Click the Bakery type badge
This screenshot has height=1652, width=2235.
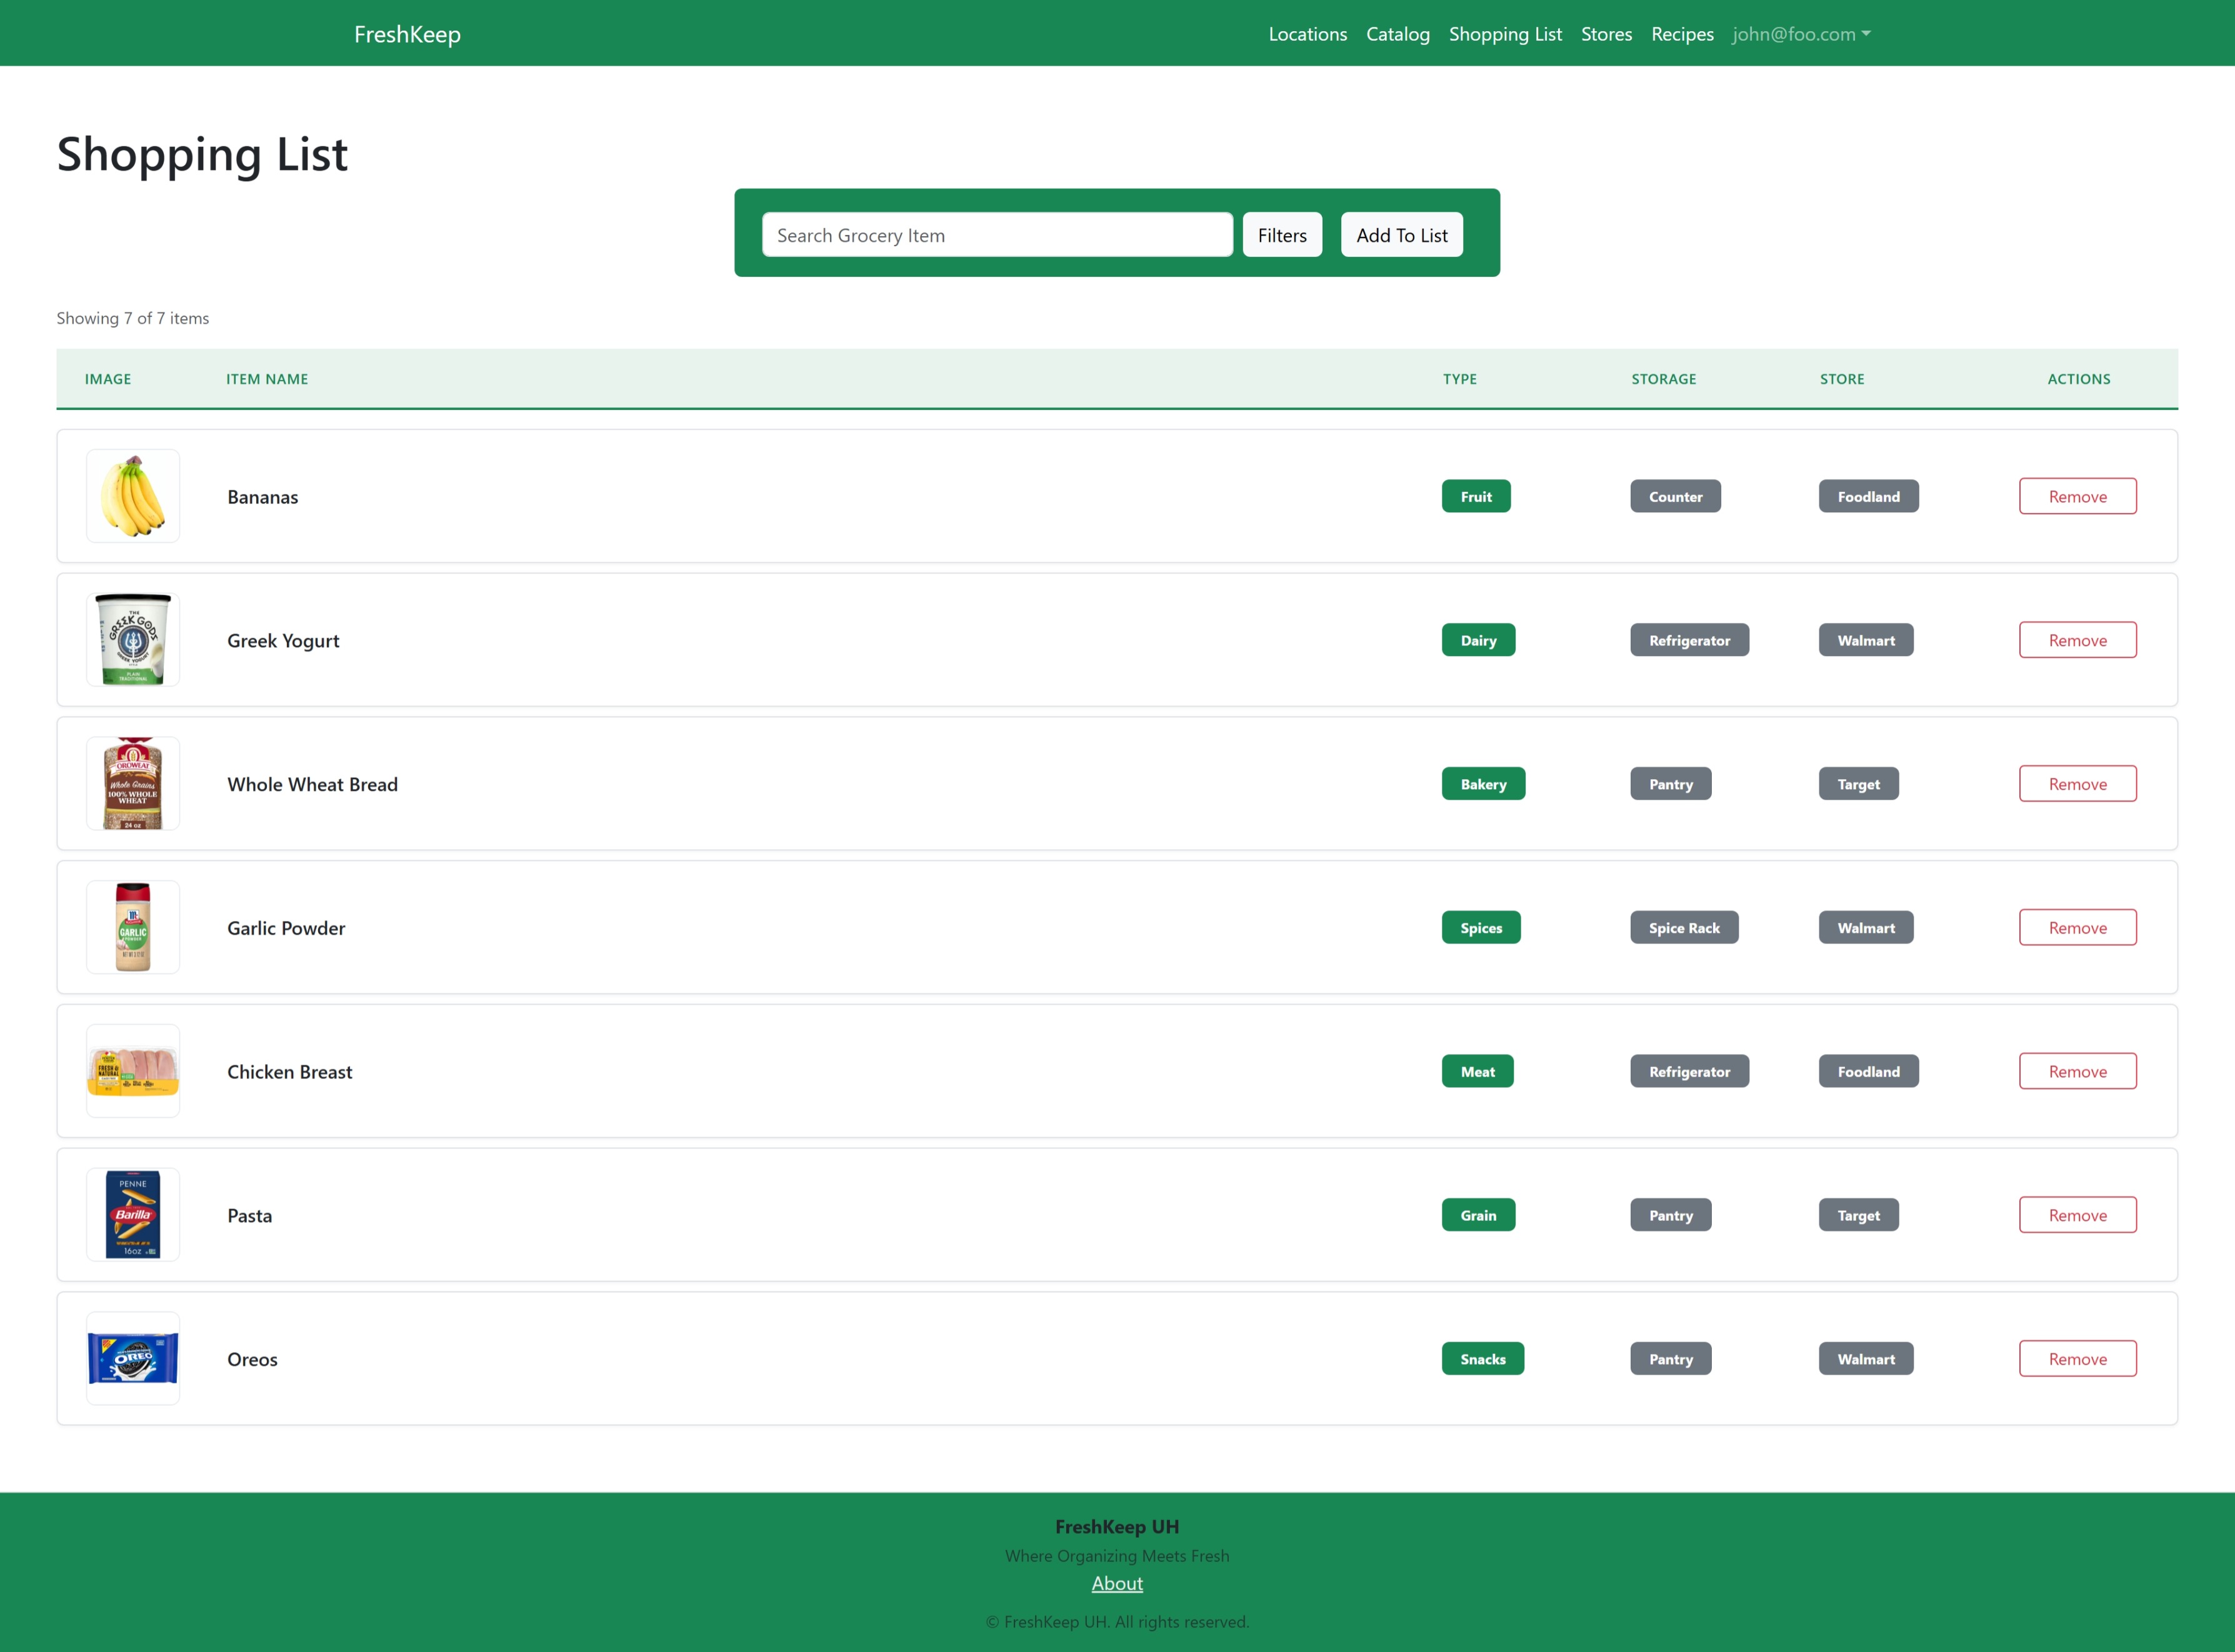pyautogui.click(x=1482, y=784)
